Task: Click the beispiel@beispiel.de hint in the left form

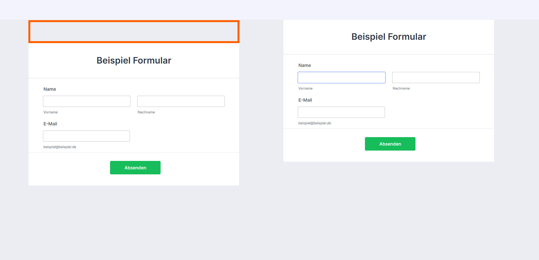Action: (60, 147)
